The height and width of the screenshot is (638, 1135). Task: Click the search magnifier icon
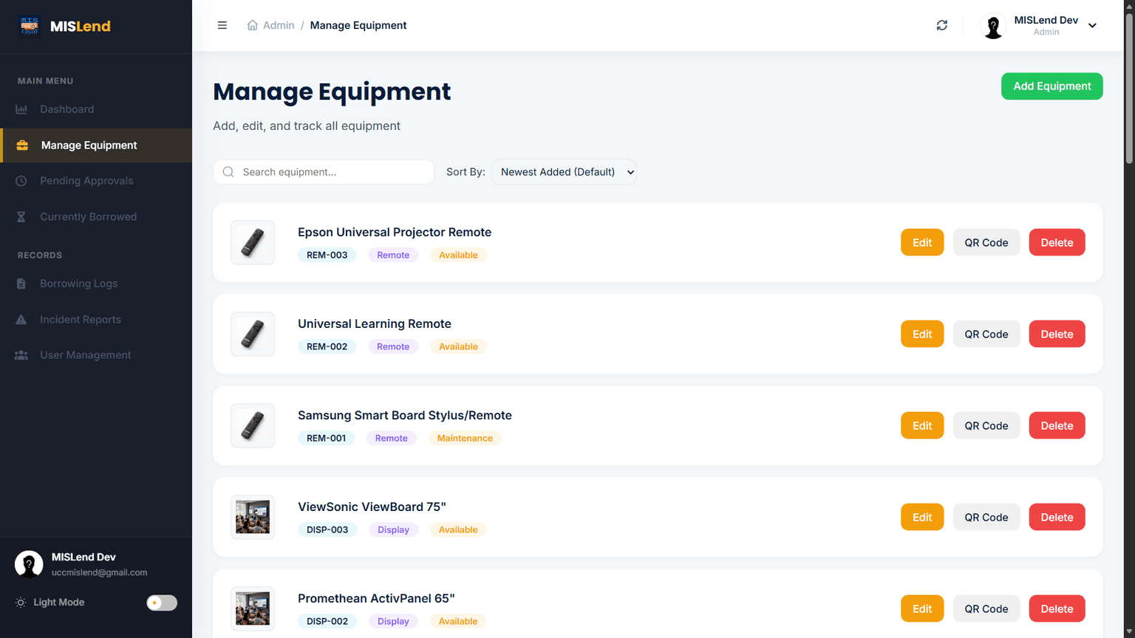(x=228, y=172)
